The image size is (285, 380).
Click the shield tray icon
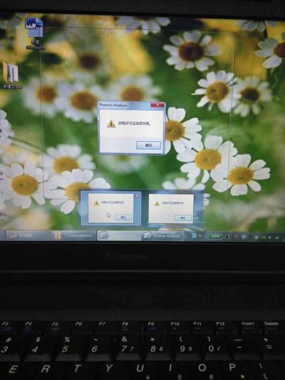pyautogui.click(x=244, y=237)
